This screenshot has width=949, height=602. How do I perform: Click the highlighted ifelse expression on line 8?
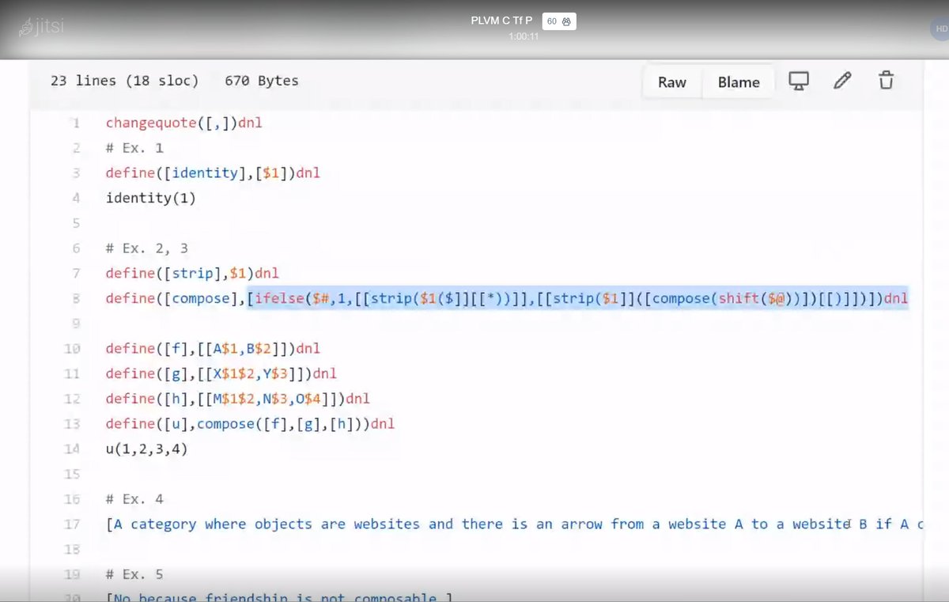(578, 298)
